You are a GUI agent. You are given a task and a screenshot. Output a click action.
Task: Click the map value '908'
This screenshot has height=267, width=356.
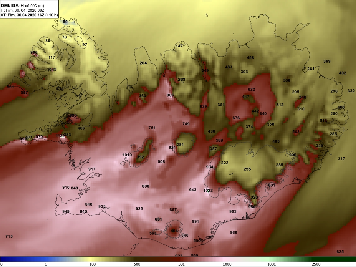coord(161,162)
